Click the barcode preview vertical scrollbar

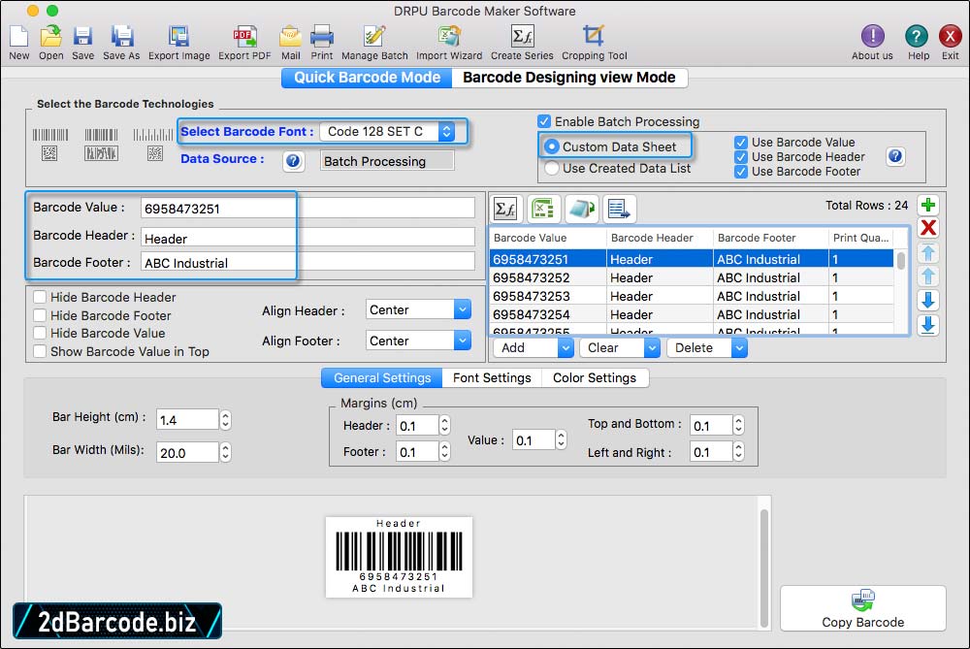coord(764,567)
